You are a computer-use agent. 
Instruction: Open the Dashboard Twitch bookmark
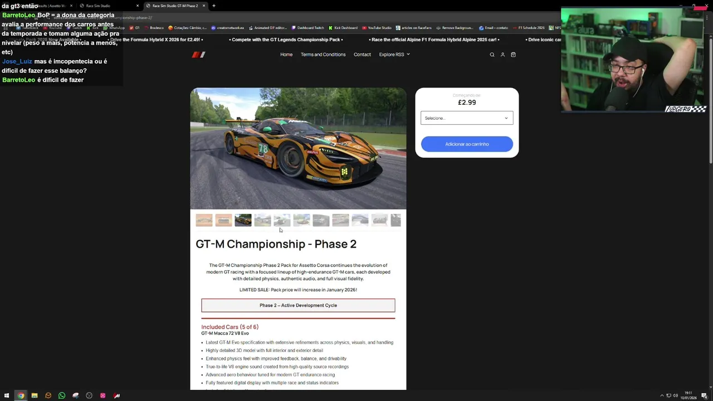pyautogui.click(x=308, y=28)
